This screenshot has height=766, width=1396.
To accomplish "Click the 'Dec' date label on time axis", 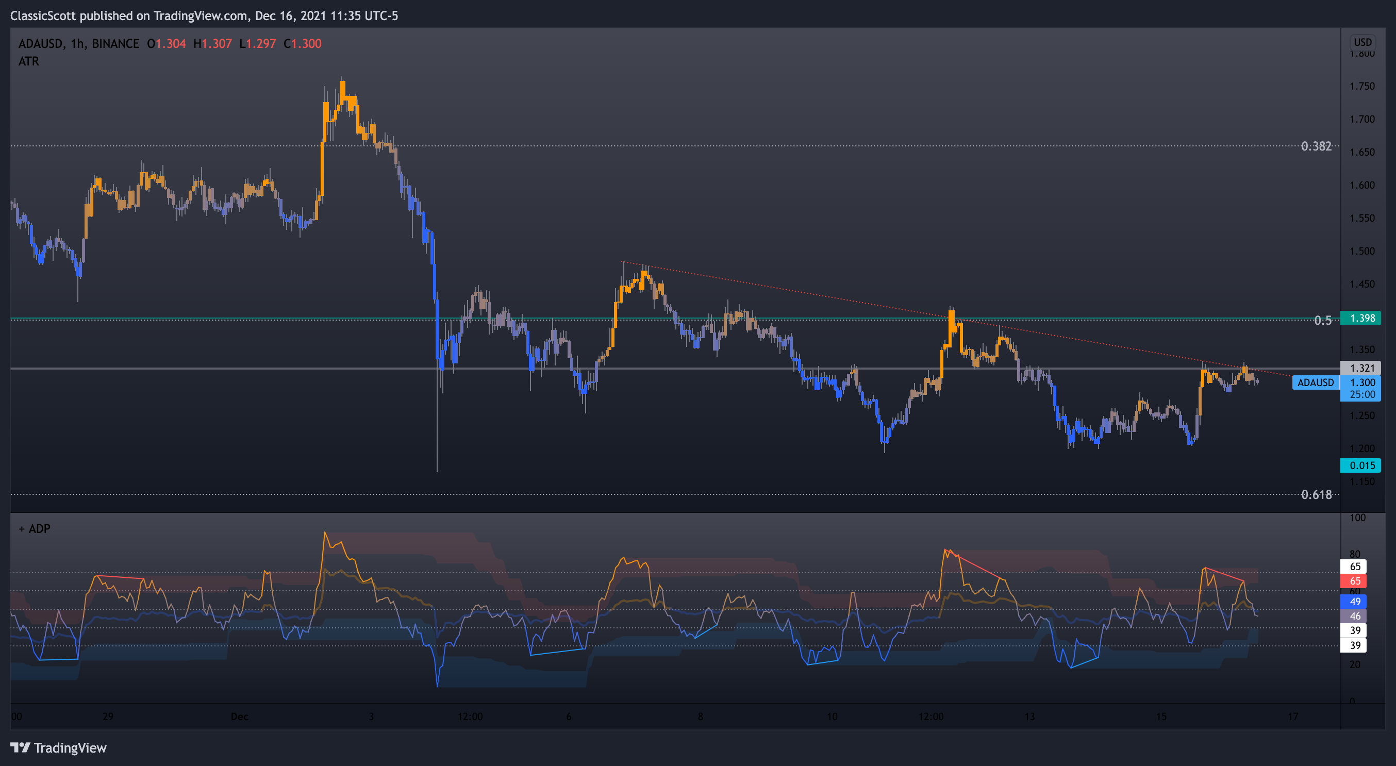I will tap(240, 717).
